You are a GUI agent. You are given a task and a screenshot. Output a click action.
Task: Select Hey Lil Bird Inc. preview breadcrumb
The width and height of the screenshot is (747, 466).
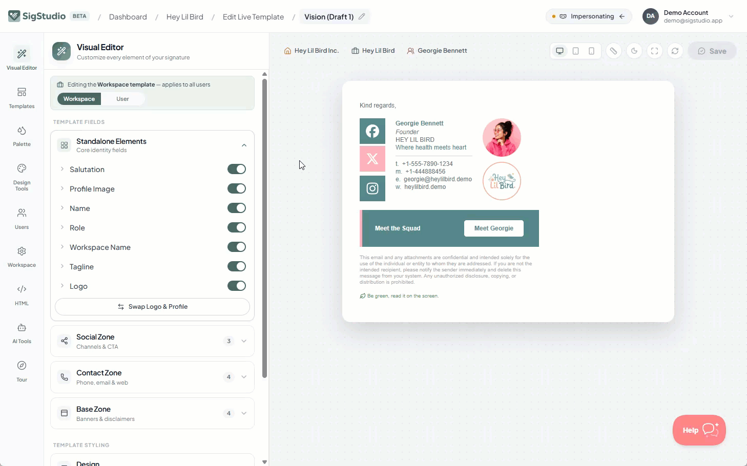point(312,51)
